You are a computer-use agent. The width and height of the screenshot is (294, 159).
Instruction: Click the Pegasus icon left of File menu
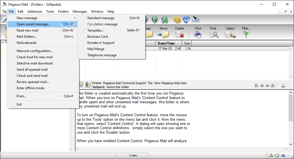click(4, 12)
